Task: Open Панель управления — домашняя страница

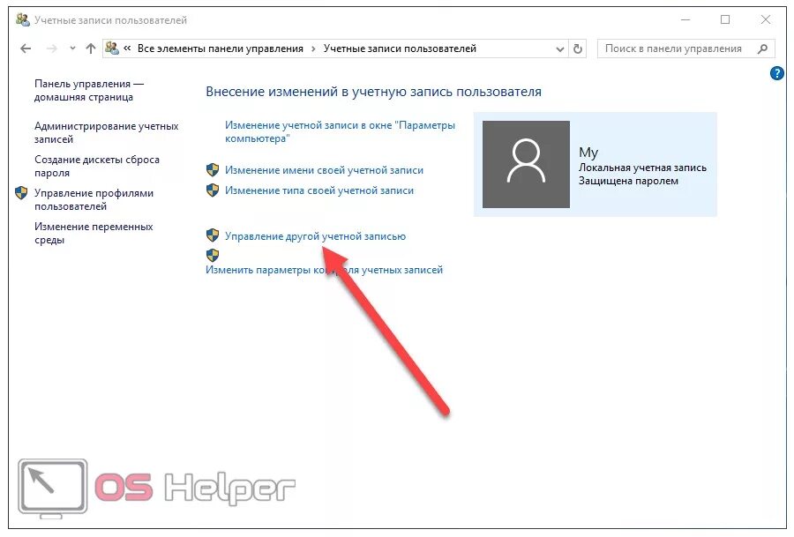Action: coord(89,90)
